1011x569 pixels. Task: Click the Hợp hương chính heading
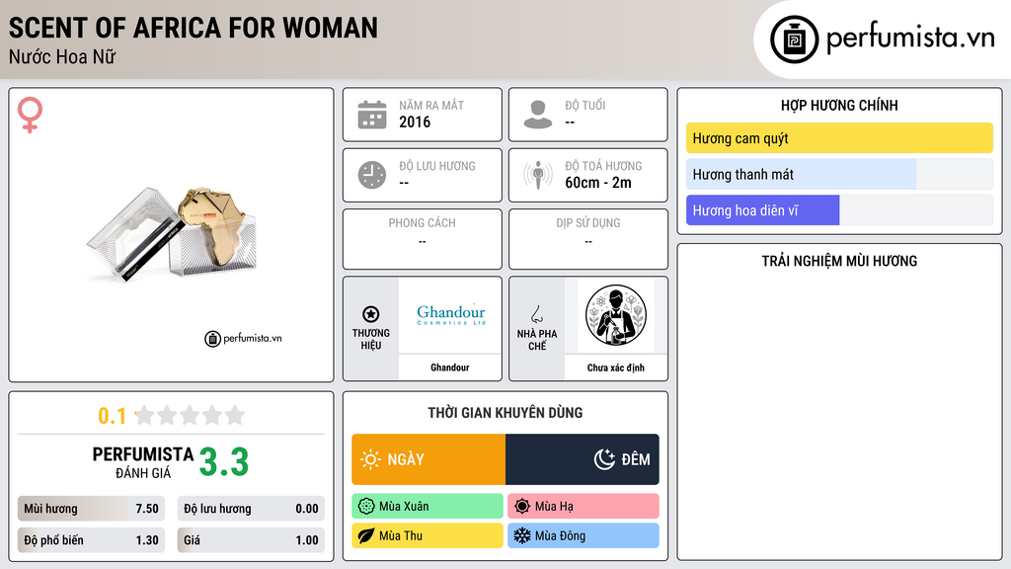pyautogui.click(x=839, y=105)
